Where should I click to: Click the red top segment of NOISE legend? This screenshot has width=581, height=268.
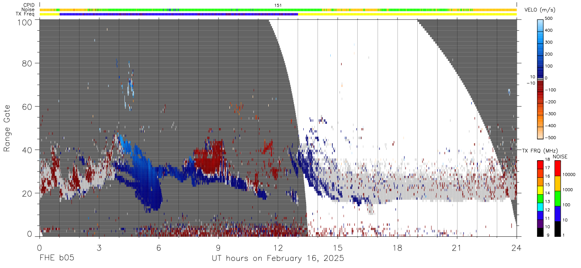(x=557, y=168)
